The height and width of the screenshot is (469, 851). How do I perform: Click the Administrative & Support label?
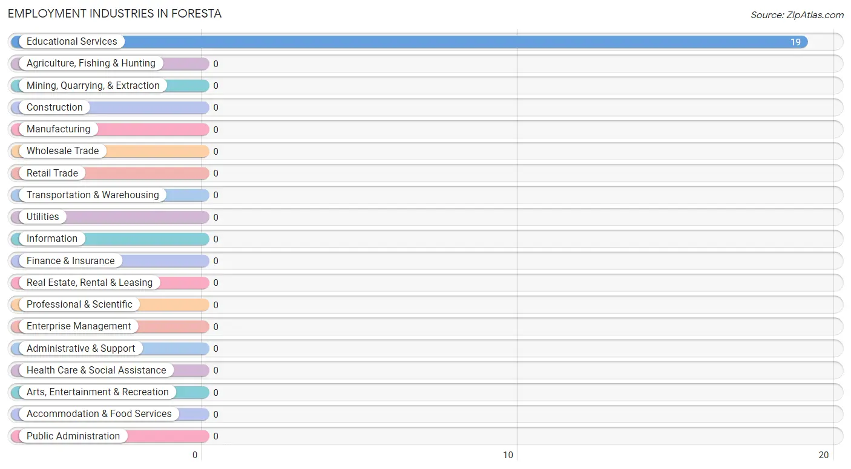point(80,349)
